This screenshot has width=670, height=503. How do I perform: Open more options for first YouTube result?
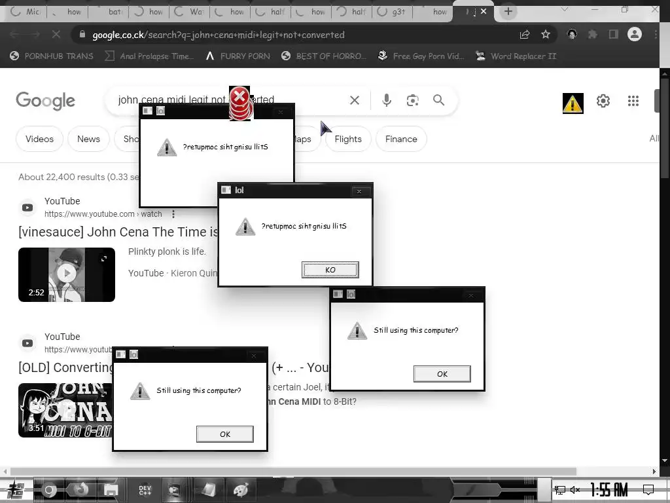173,214
